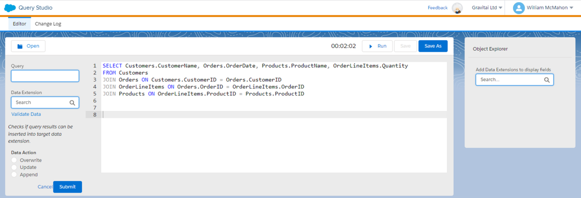
Task: Switch to the Editor tab
Action: click(x=20, y=24)
